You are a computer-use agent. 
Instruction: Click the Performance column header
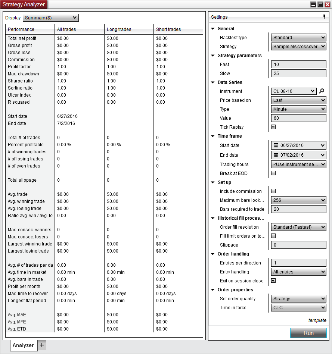pyautogui.click(x=30, y=29)
